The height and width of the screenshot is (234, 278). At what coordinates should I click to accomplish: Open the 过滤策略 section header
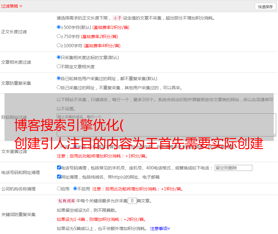click(9, 6)
